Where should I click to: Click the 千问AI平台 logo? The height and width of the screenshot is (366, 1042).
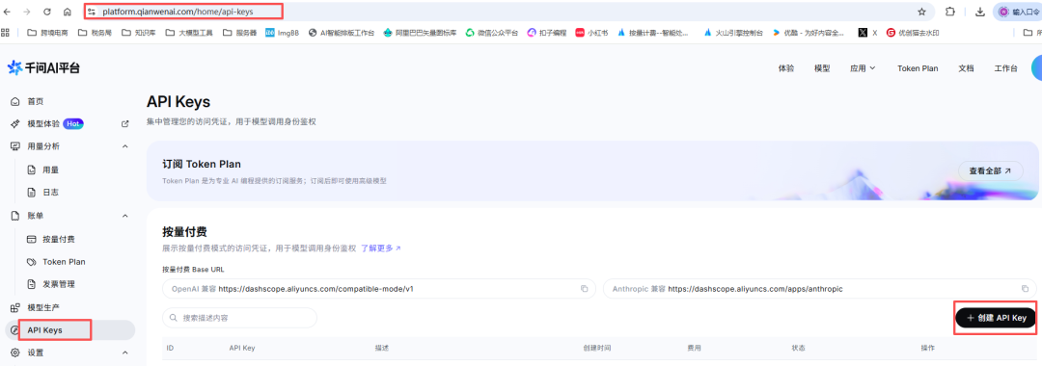tap(43, 68)
